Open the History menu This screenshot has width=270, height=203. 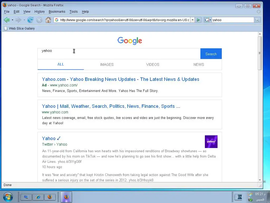pos(40,12)
